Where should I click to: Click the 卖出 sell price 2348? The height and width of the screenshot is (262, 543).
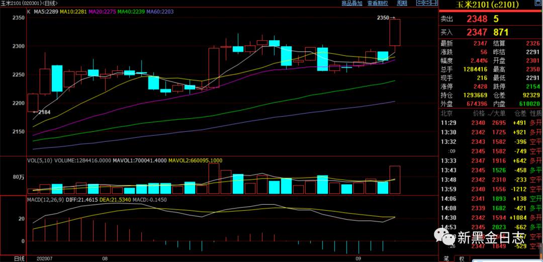(477, 19)
